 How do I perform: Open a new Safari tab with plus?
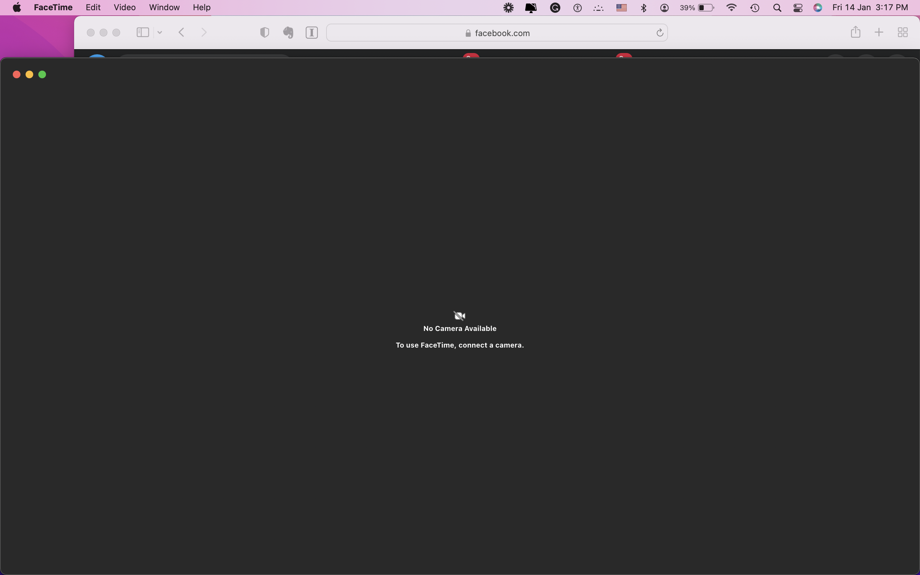879,32
